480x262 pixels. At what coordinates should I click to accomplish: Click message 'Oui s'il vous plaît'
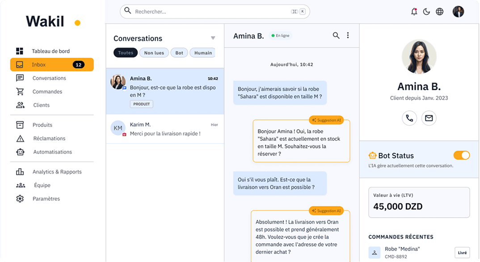(280, 183)
